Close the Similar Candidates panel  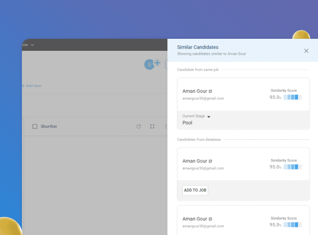tap(306, 51)
